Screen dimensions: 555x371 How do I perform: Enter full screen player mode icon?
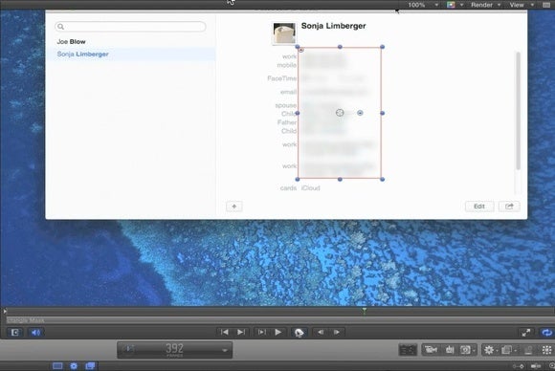(x=526, y=333)
